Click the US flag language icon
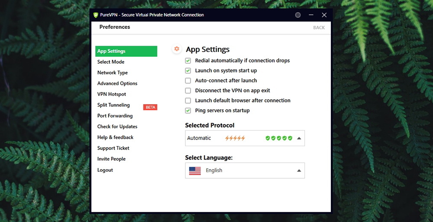 [195, 170]
